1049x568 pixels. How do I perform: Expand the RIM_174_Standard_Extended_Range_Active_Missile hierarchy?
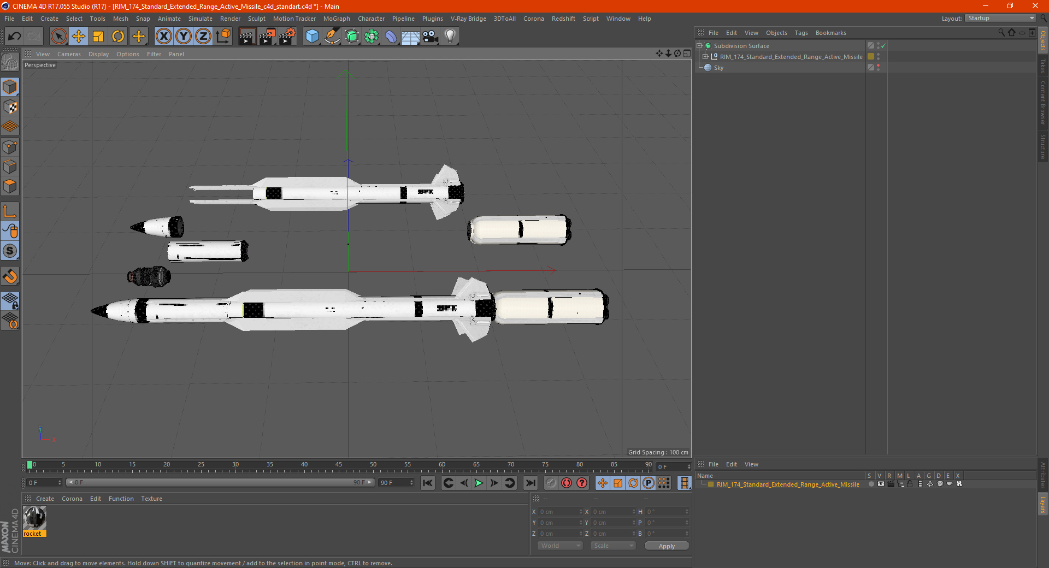[x=705, y=57]
